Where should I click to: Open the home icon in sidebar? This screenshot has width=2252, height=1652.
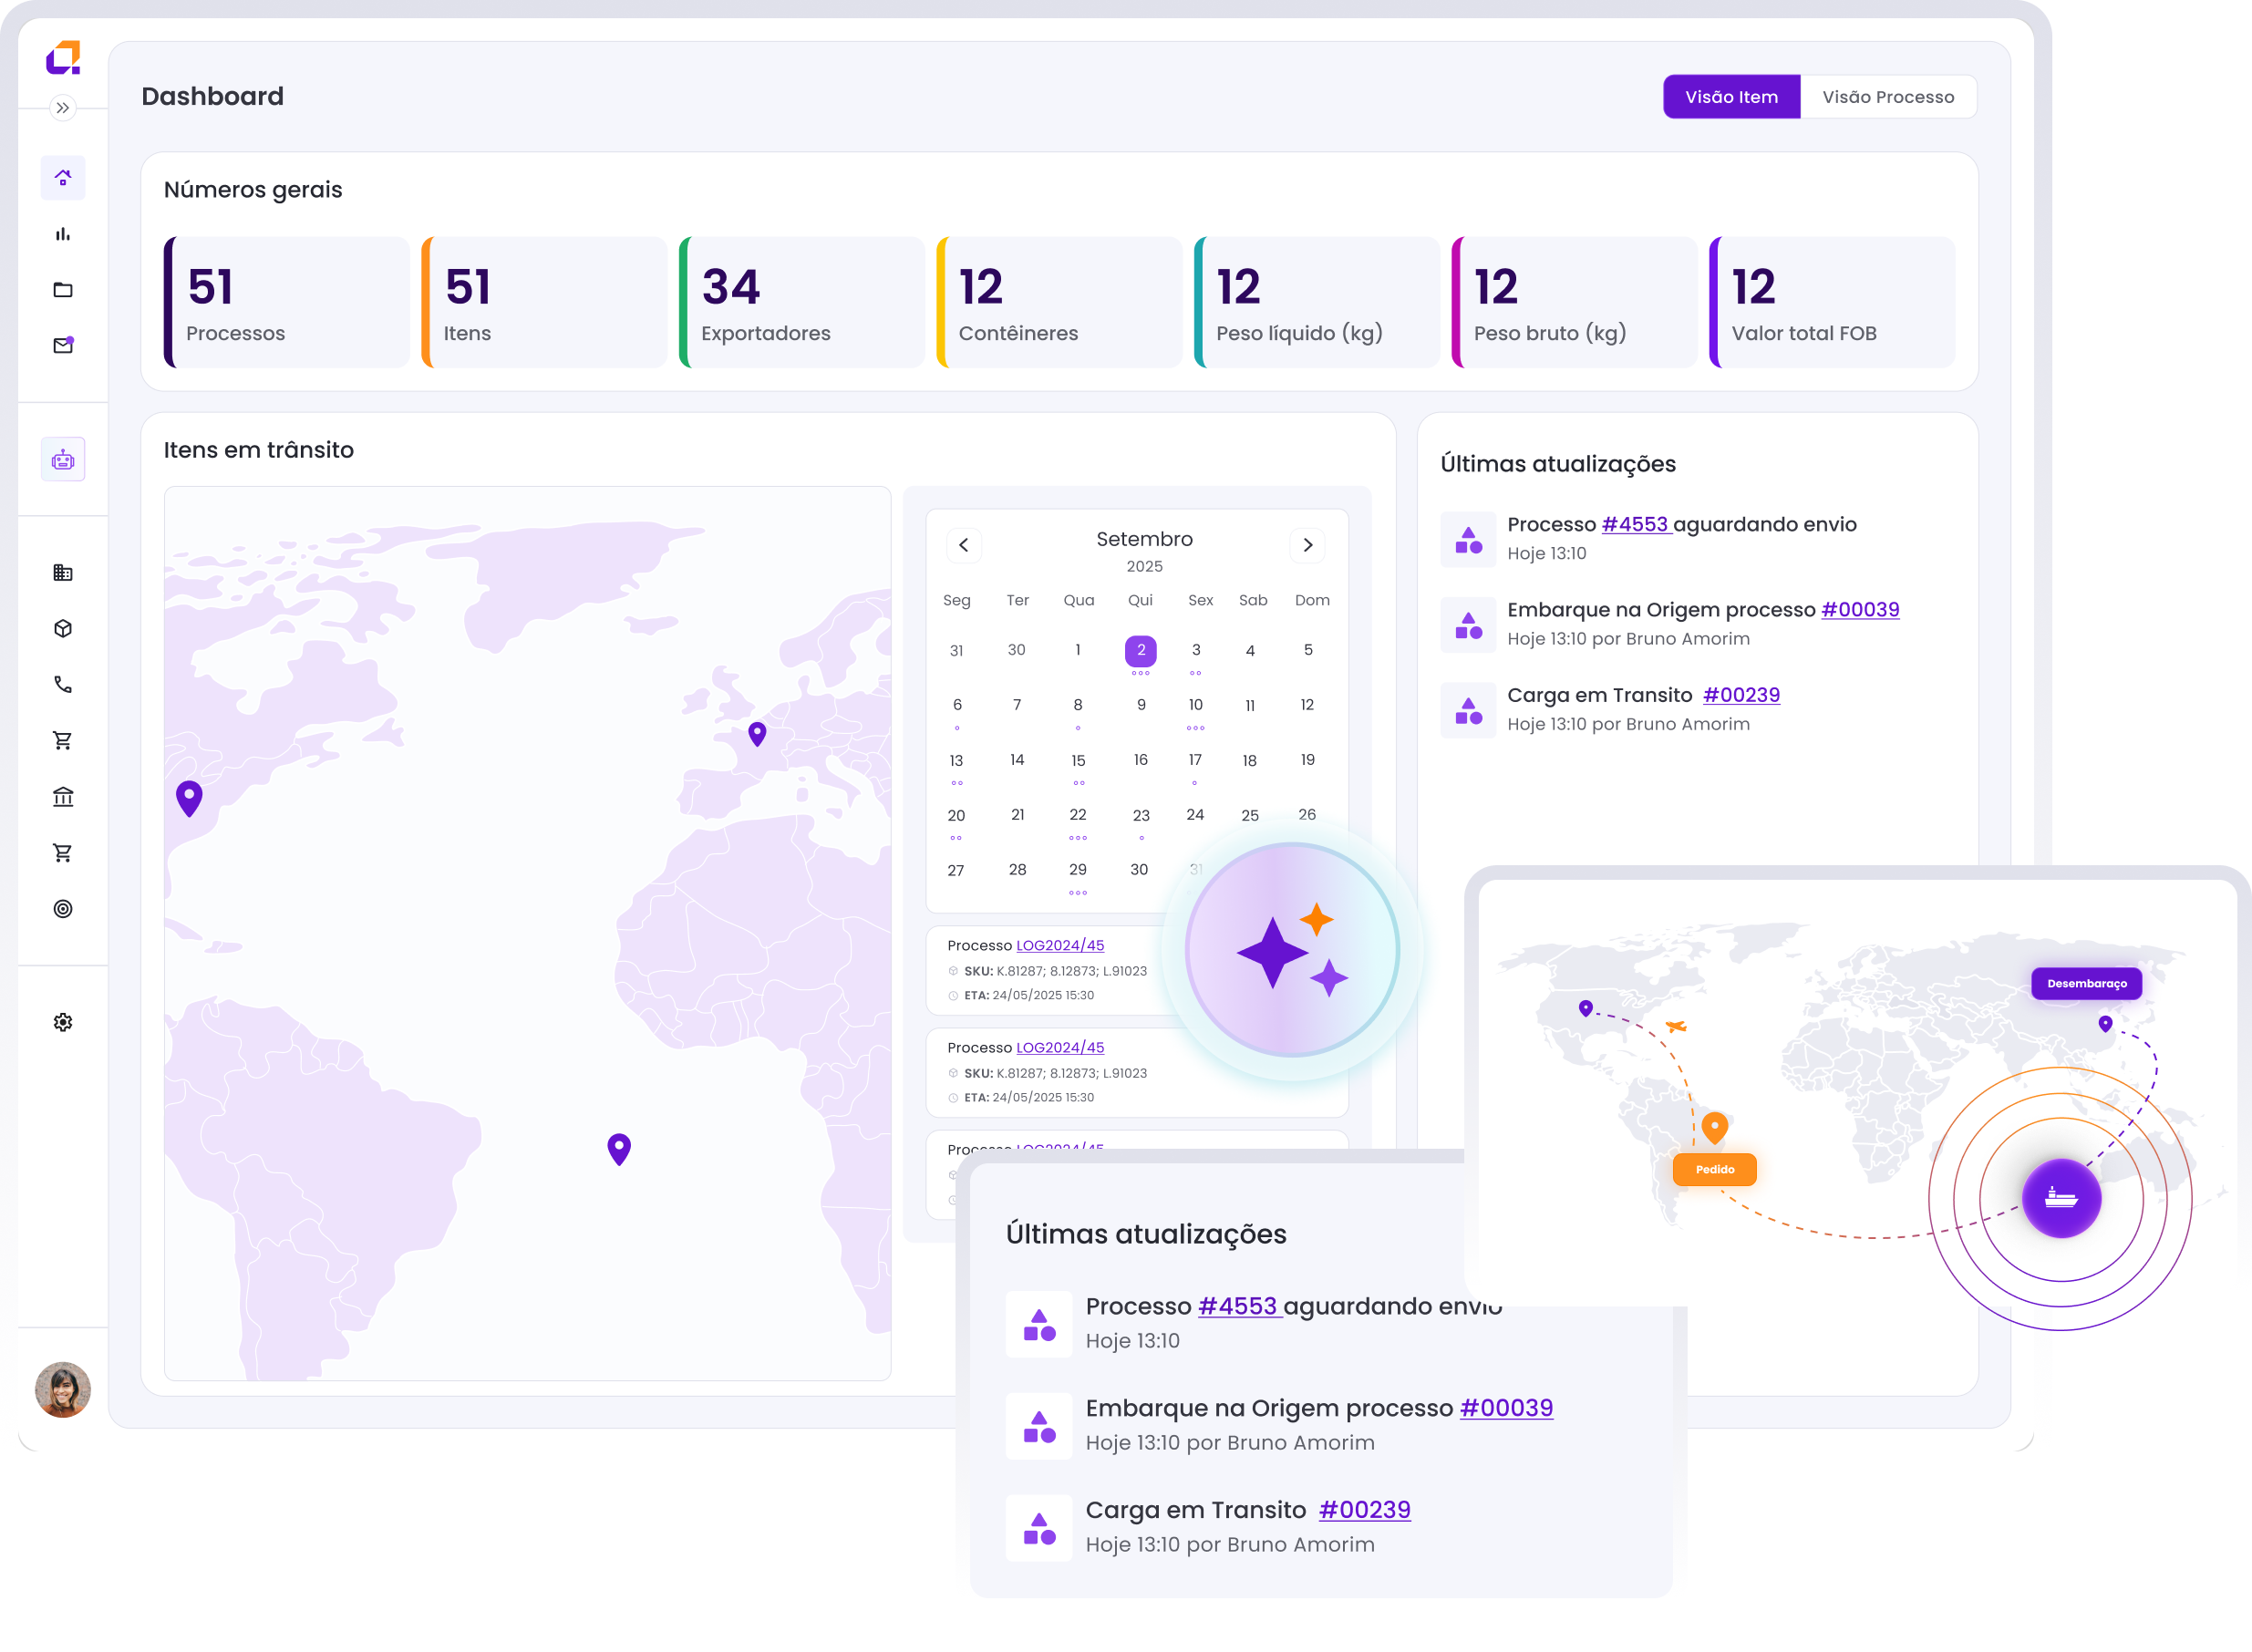click(63, 178)
